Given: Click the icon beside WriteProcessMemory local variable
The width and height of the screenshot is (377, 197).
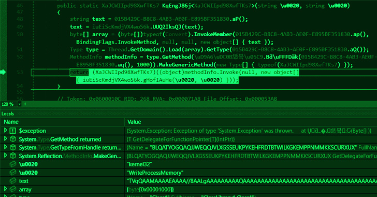Looking at the screenshot, I should (x=13, y=173).
